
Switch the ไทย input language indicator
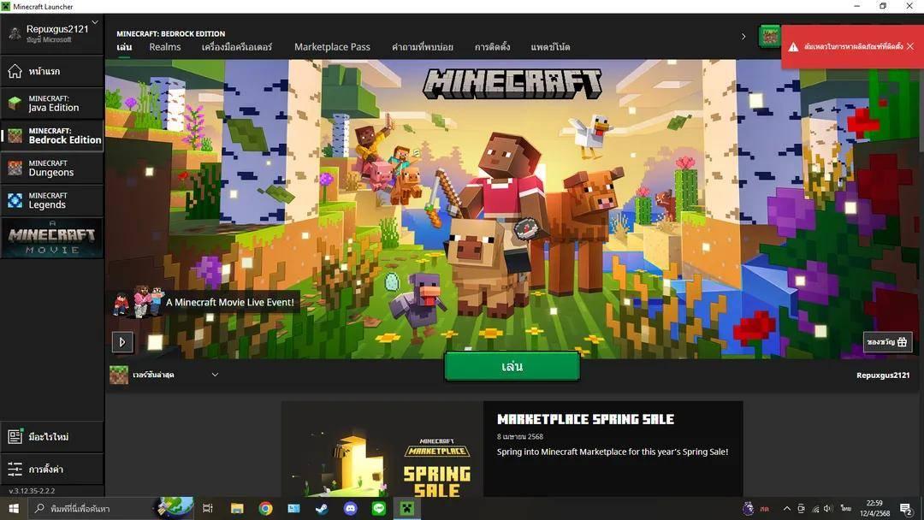[x=845, y=508]
